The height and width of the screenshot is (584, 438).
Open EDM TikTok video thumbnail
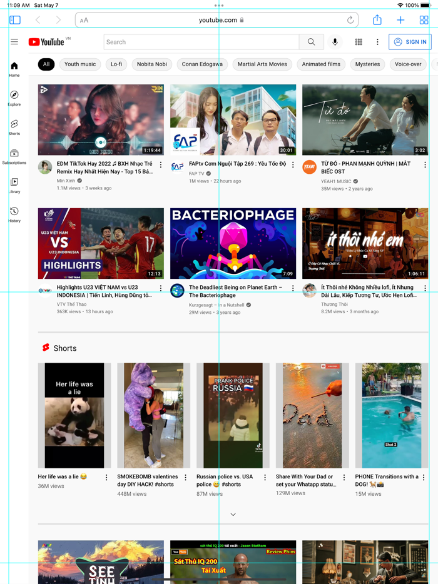(x=101, y=119)
